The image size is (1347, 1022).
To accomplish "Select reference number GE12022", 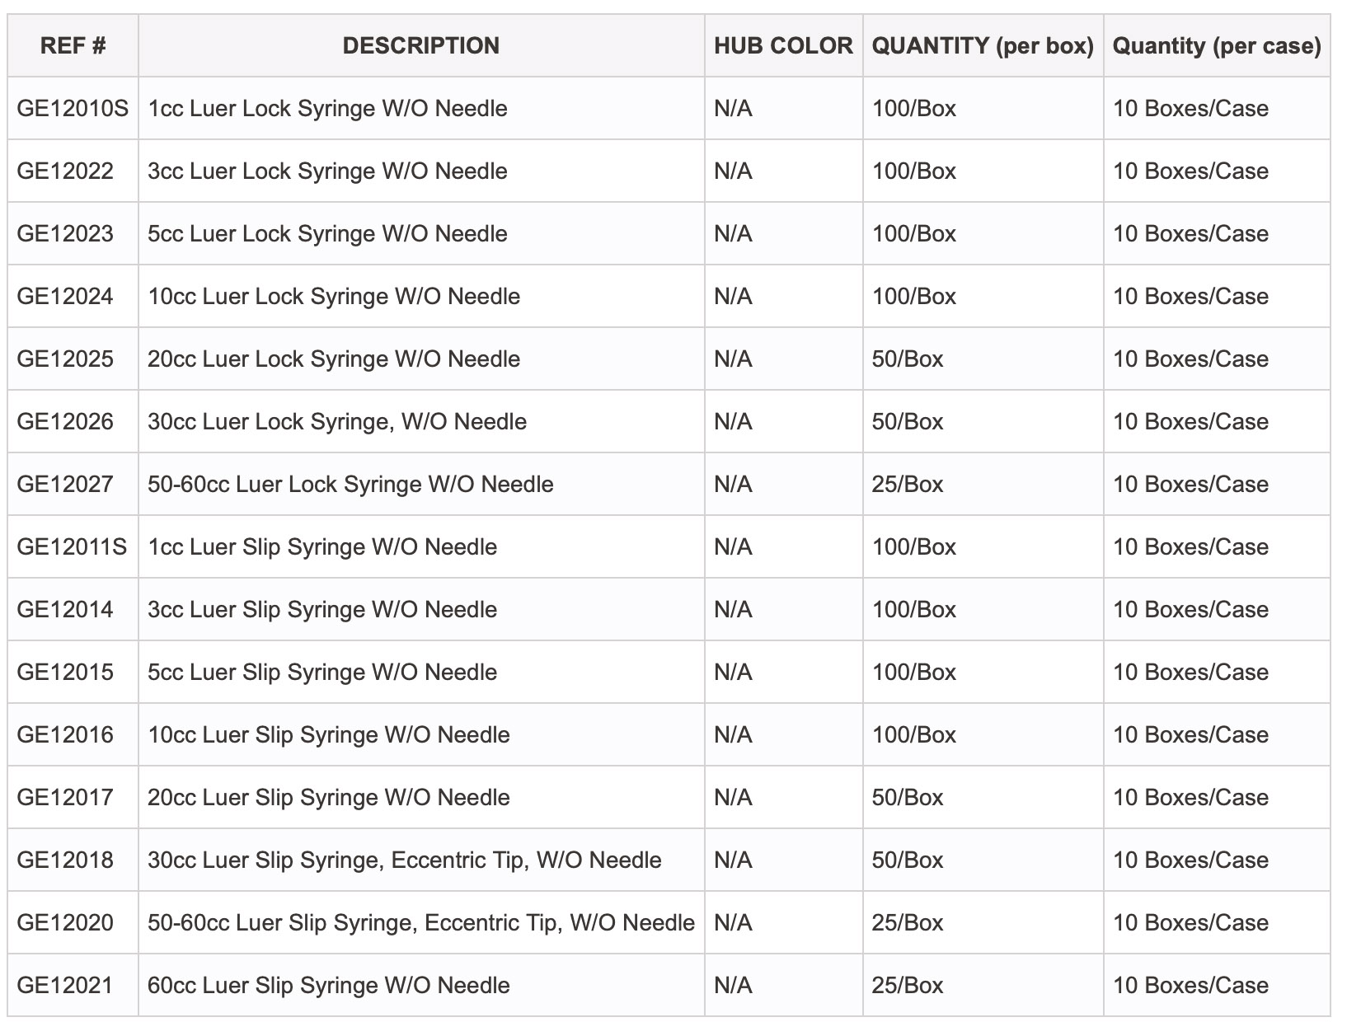I will pyautogui.click(x=65, y=171).
